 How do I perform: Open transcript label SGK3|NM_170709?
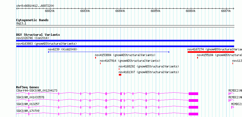(28, 111)
